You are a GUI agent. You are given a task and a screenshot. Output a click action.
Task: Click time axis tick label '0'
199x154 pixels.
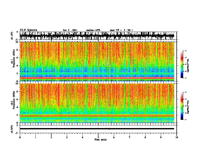[20, 137]
